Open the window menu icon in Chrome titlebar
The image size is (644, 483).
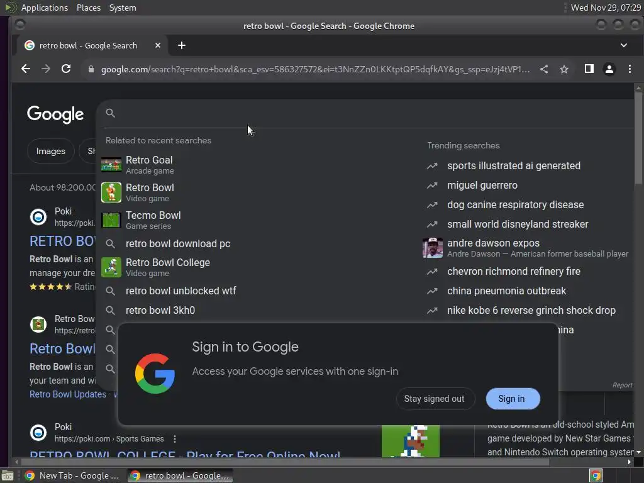pos(19,25)
